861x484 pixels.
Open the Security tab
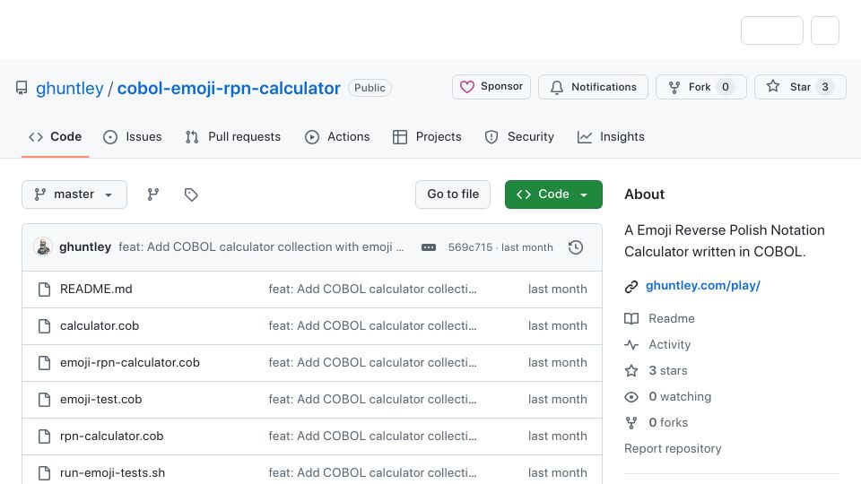coord(519,136)
